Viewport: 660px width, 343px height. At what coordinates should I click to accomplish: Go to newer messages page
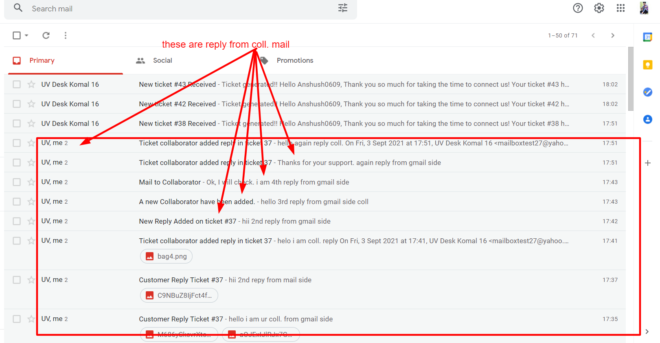(x=593, y=35)
